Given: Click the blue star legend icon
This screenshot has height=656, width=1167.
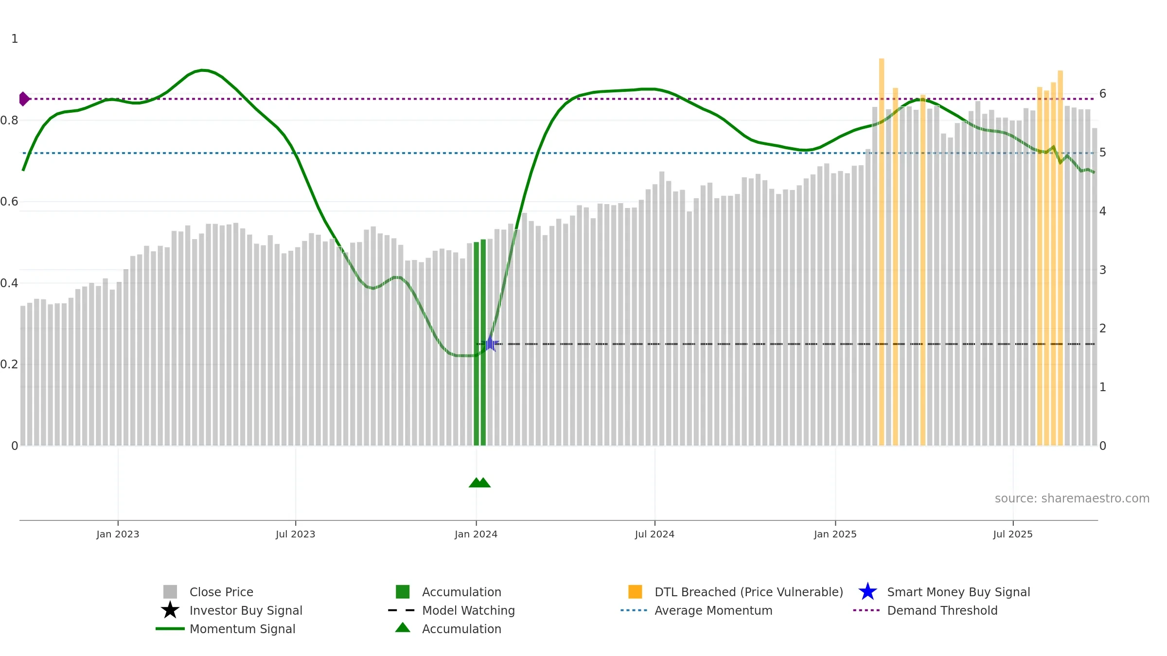Looking at the screenshot, I should pos(867,592).
